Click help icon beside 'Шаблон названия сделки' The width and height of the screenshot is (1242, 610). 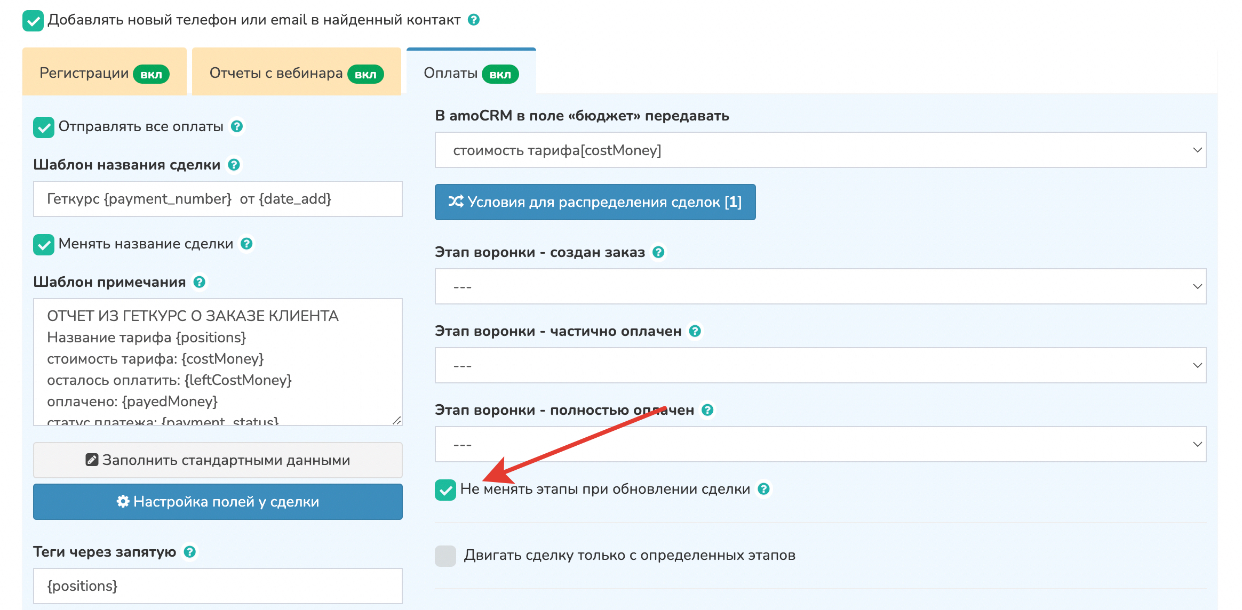click(x=234, y=165)
